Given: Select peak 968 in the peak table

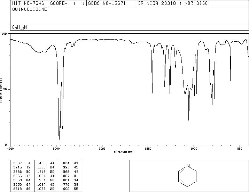Looking at the screenshot, I should point(67,172).
